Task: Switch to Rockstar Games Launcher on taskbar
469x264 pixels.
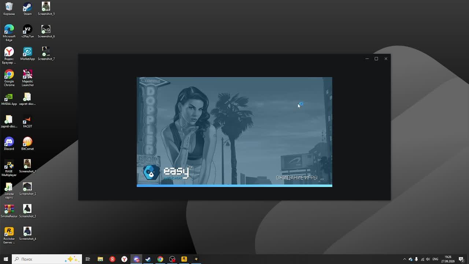Action: click(184, 259)
